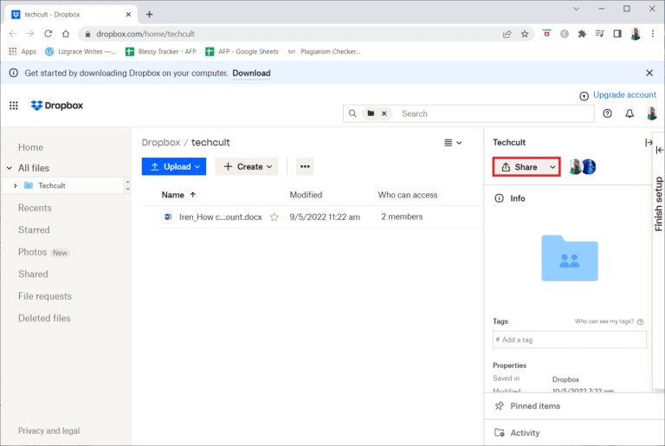Open the Upload dropdown
Screen dimensions: 665x446
[x=174, y=166]
